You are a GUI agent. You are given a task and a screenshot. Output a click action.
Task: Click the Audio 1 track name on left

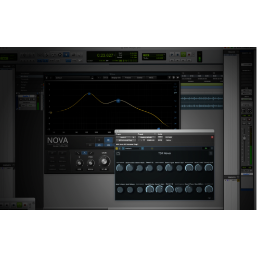pos(27,96)
